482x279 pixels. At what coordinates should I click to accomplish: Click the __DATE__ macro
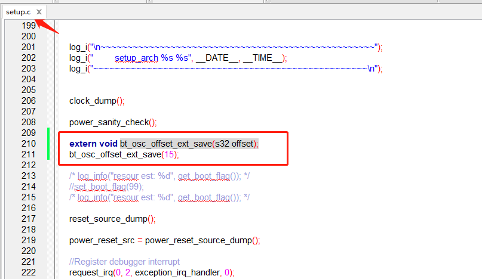click(x=218, y=58)
